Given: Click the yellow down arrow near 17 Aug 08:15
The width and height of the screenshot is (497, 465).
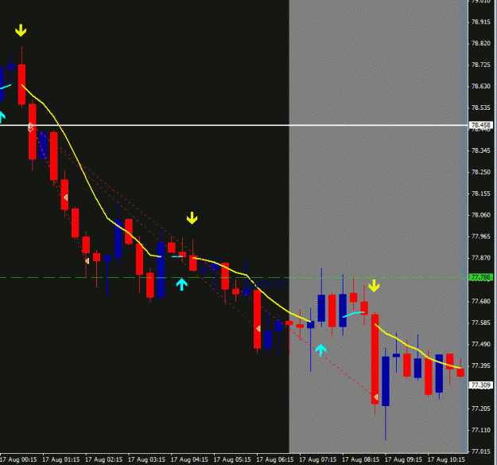Looking at the screenshot, I should pos(374,285).
